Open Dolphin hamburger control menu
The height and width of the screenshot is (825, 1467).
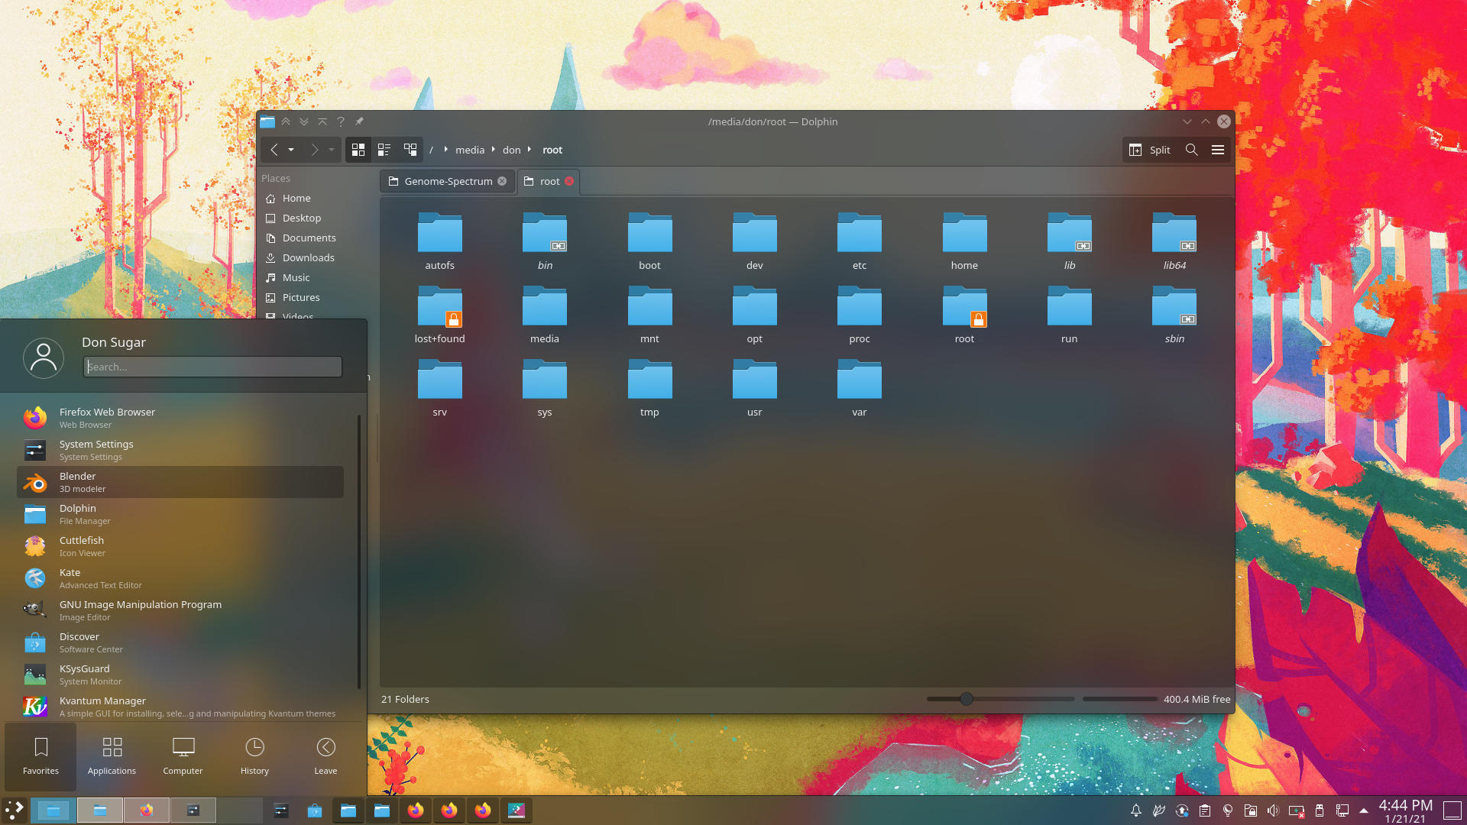pos(1218,150)
